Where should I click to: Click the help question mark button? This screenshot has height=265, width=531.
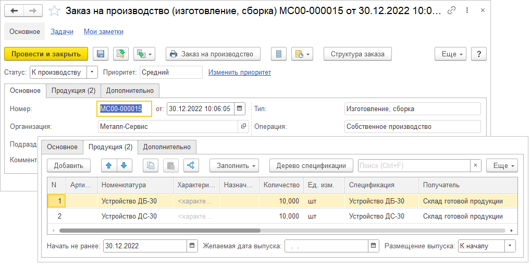[478, 54]
